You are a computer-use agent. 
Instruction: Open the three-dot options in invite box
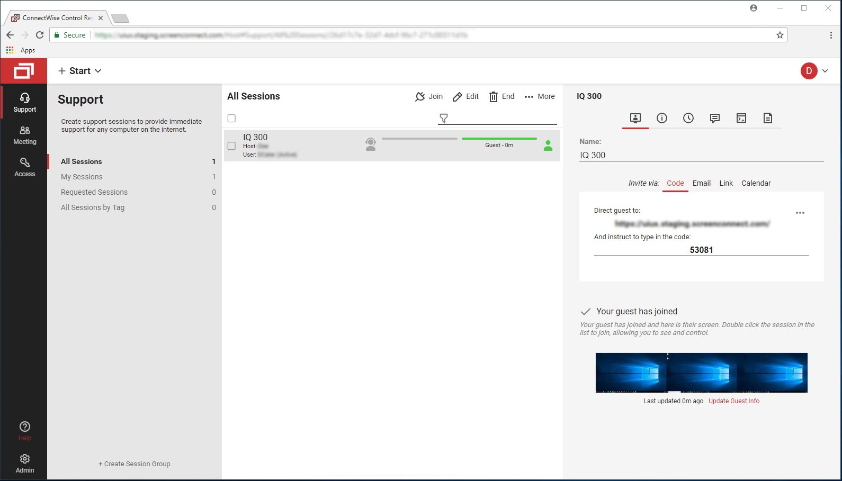800,213
